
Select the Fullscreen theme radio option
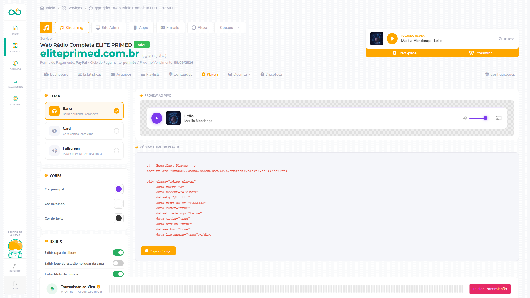pyautogui.click(x=116, y=151)
